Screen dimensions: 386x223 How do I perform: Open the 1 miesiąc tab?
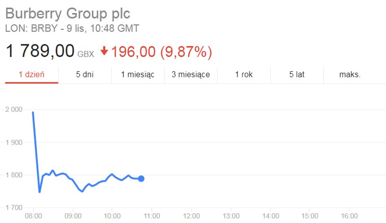[x=138, y=74]
